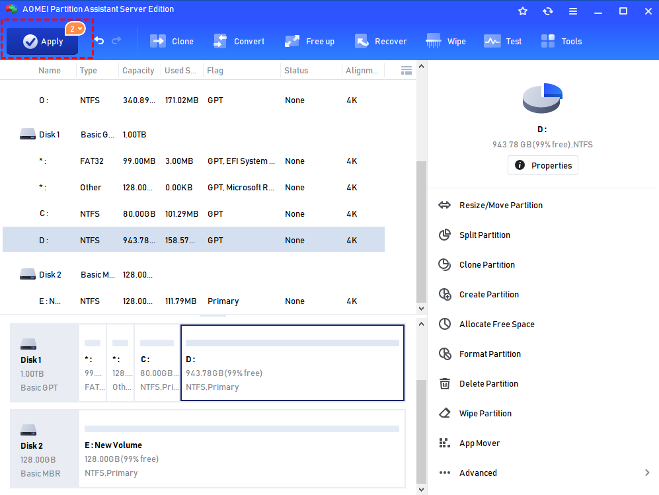Click the partition list scroll up arrow
The width and height of the screenshot is (659, 495).
point(421,66)
